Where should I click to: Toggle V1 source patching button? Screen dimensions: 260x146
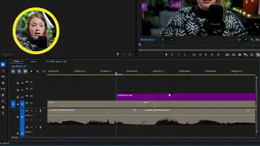[13, 104]
